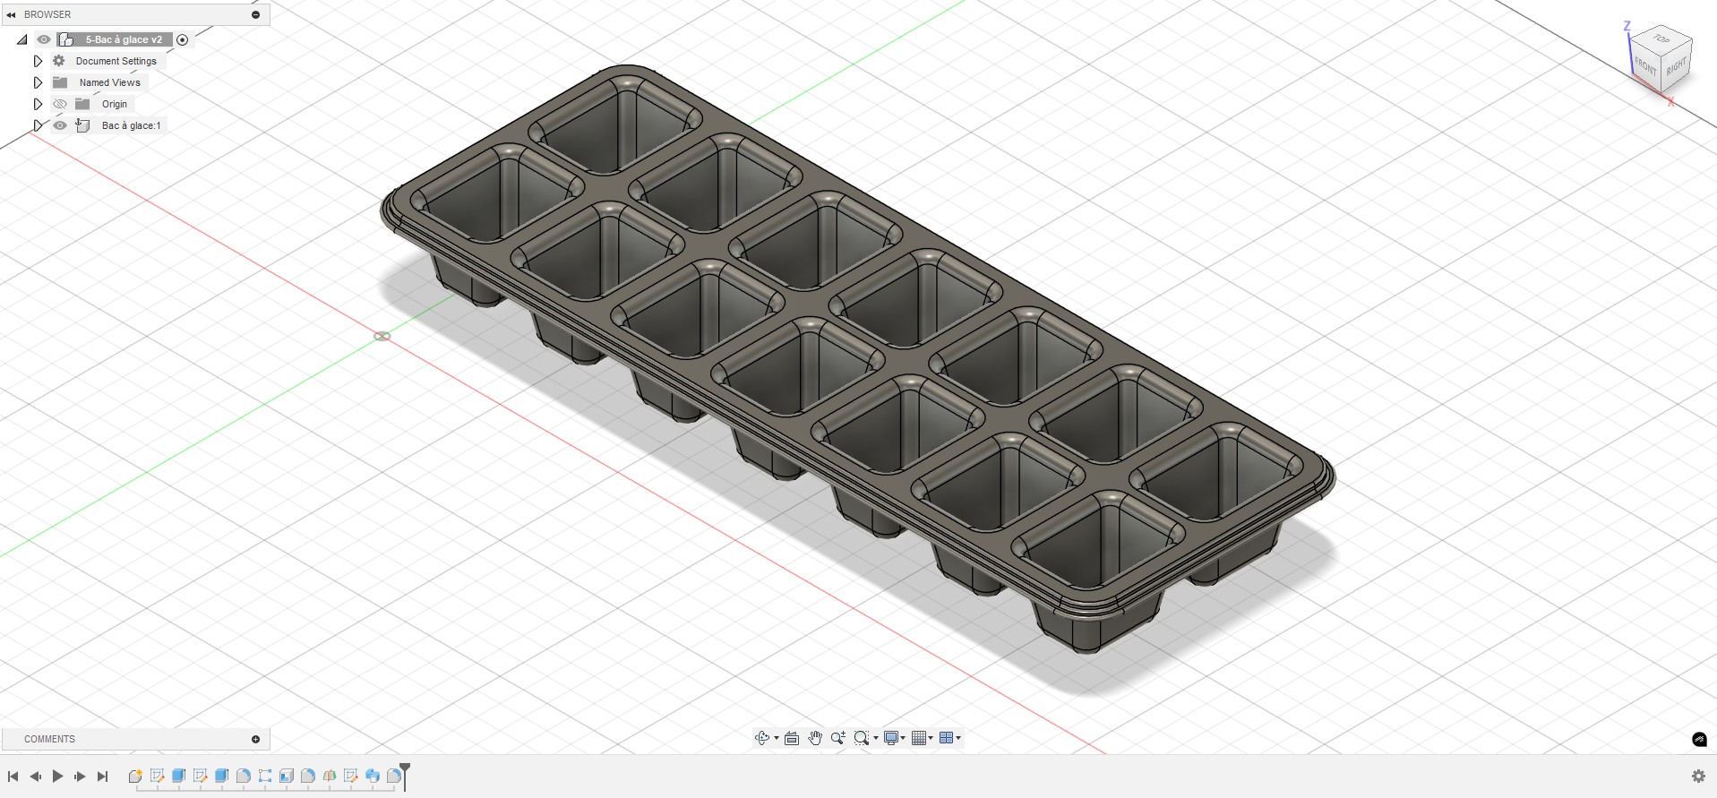Click the Zoom Window magnifier icon
Viewport: 1717px width, 798px height.
pos(862,738)
